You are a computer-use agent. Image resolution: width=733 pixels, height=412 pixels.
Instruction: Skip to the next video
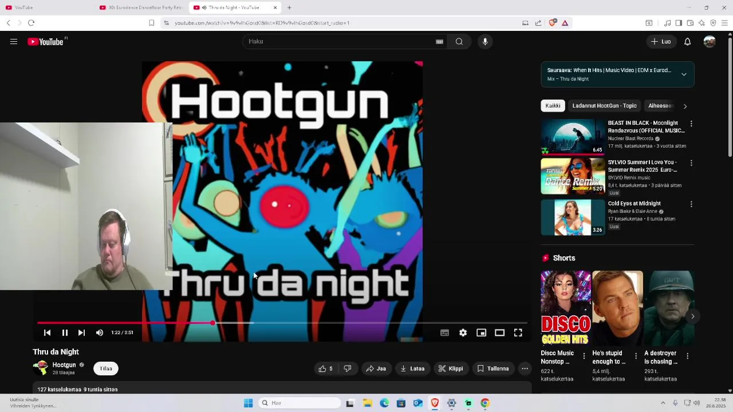click(x=81, y=332)
